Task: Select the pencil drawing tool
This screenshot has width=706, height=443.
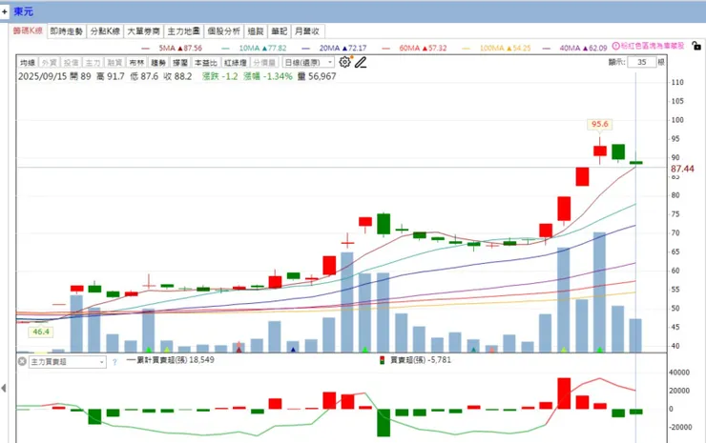Action: [x=361, y=62]
